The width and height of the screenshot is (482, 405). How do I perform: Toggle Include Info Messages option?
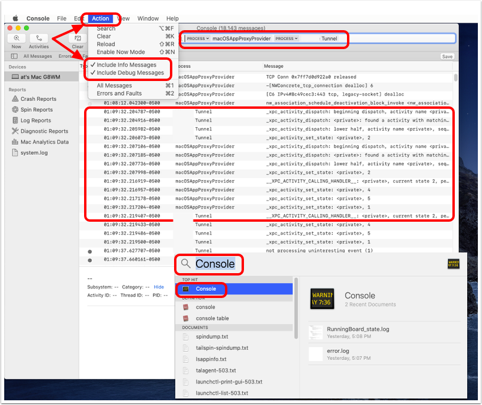tap(126, 65)
